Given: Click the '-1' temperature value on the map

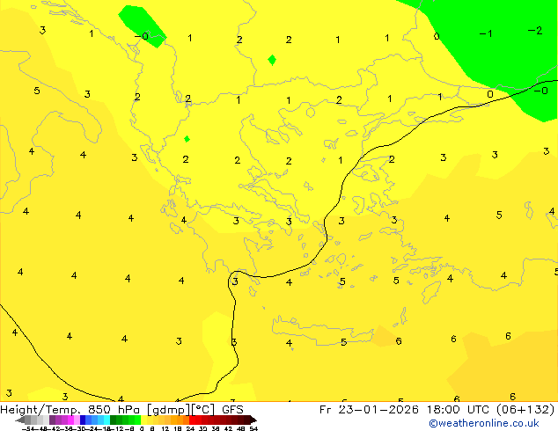Looking at the screenshot, I should click(486, 33).
